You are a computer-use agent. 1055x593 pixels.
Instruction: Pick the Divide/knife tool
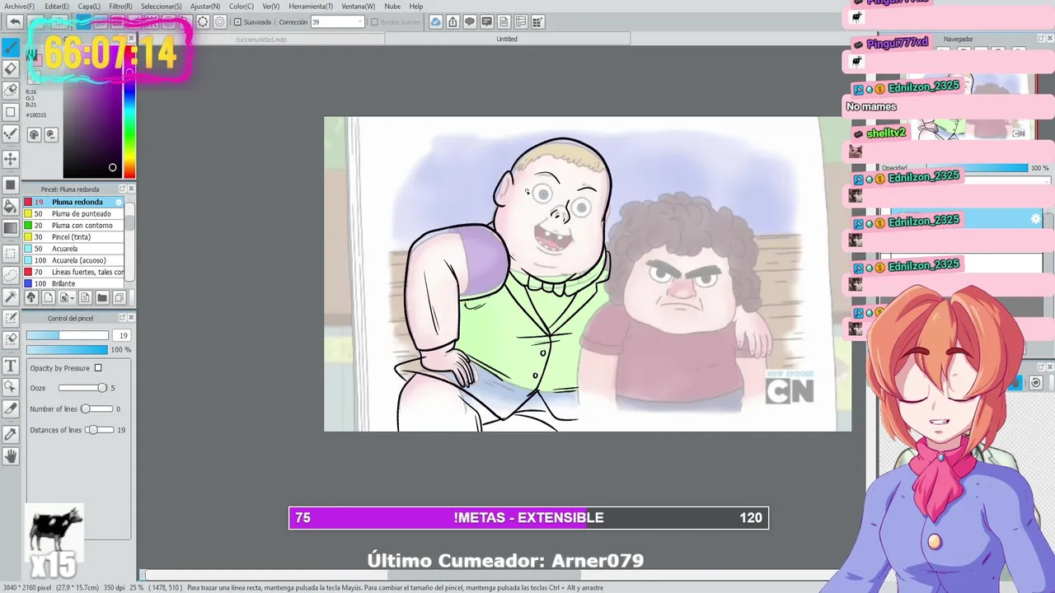[11, 408]
